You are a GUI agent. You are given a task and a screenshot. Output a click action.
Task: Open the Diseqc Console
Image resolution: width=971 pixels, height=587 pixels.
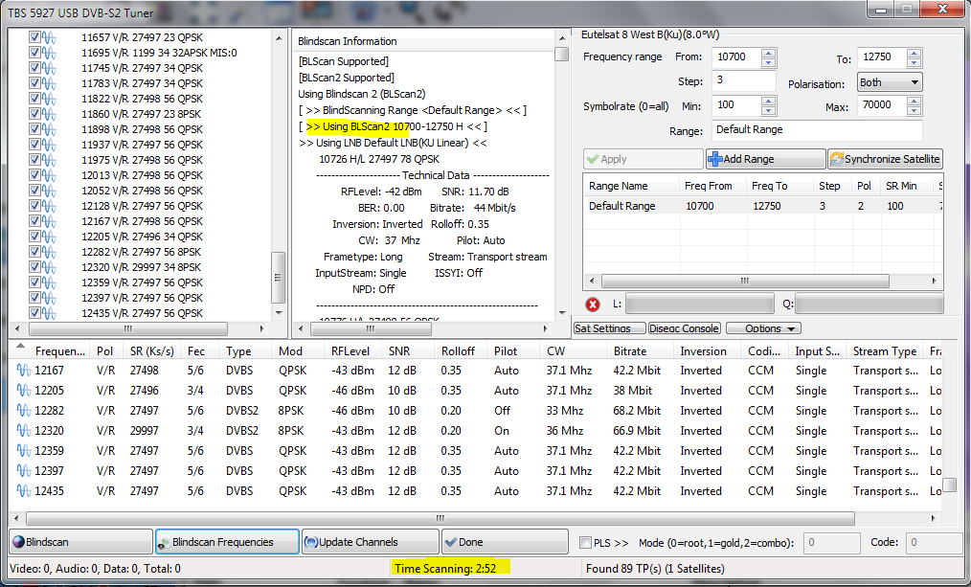coord(685,328)
